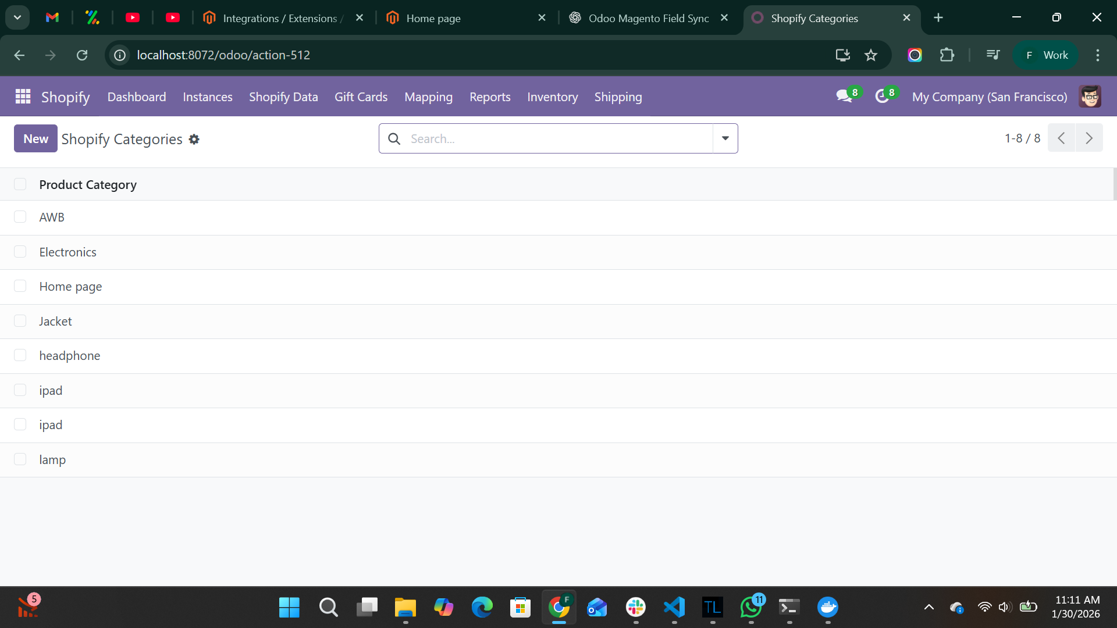Select all categories with header checkbox

pos(20,184)
